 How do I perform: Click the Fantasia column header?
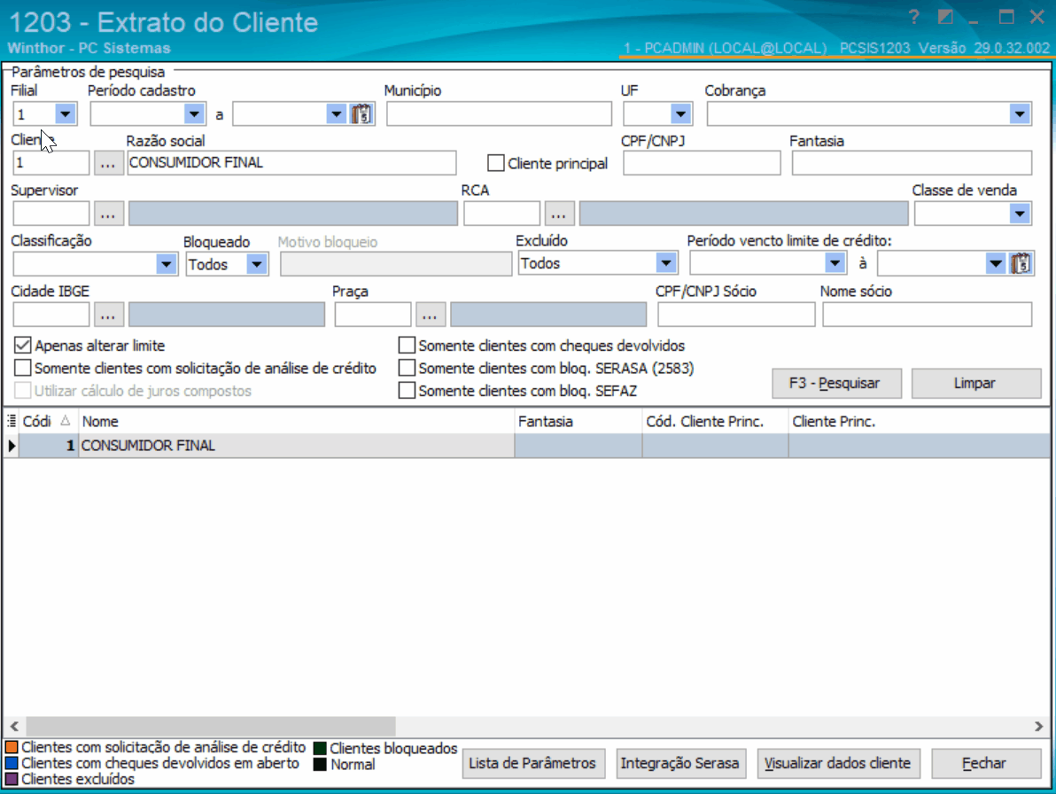click(578, 421)
